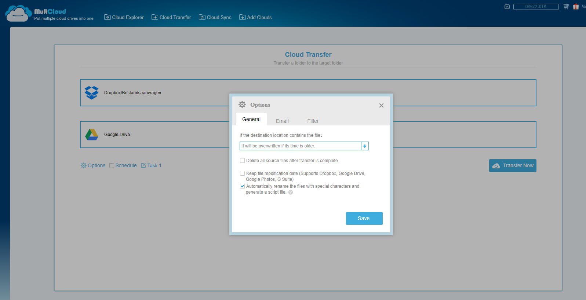Click the storage usage bar 0KB/2.0TB

[536, 7]
